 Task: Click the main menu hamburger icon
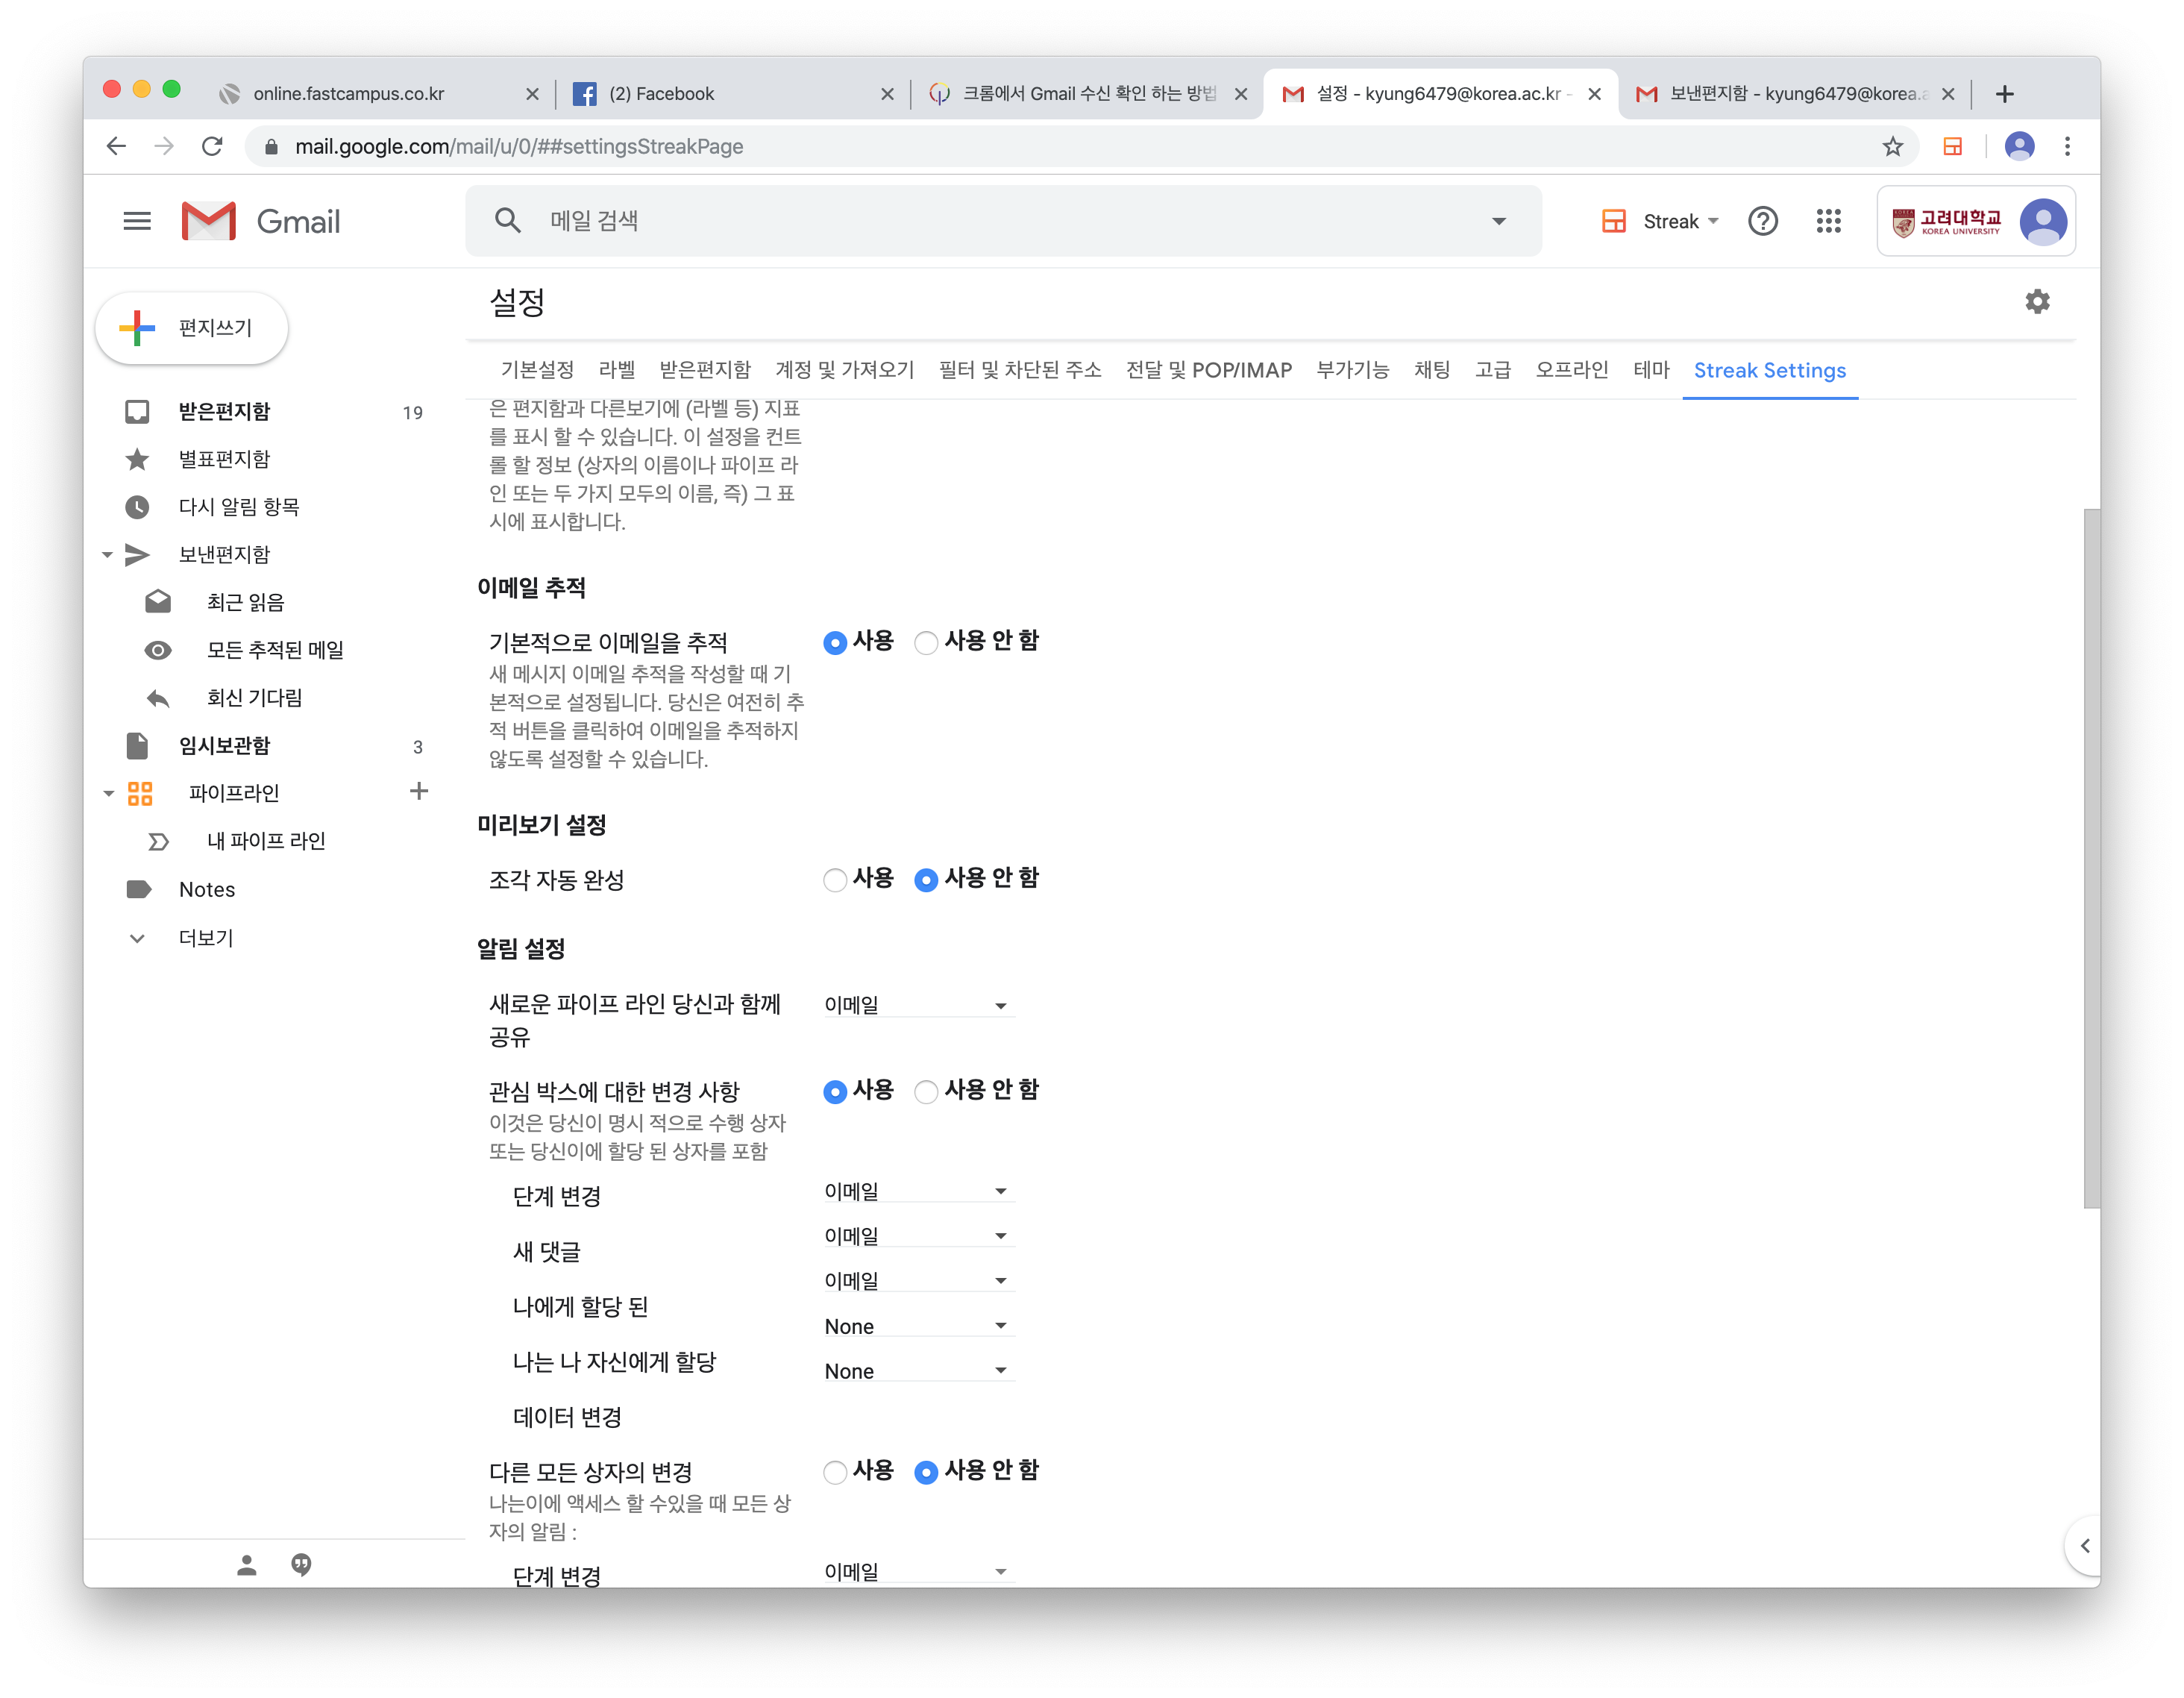[x=137, y=221]
